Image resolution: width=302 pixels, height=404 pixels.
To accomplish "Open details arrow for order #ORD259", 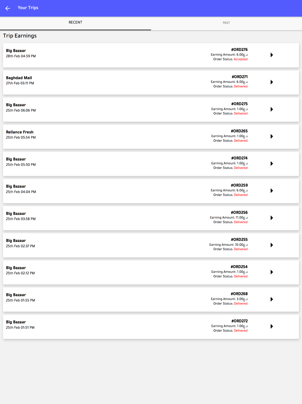I will click(272, 191).
